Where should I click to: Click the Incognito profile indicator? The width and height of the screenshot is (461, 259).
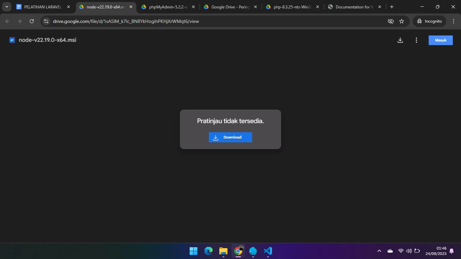pyautogui.click(x=429, y=21)
